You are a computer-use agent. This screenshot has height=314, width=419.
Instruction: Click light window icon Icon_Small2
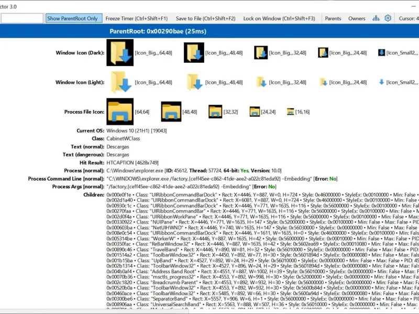pos(382,82)
